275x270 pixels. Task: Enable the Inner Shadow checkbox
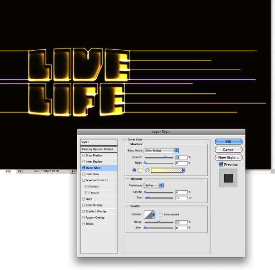point(83,162)
